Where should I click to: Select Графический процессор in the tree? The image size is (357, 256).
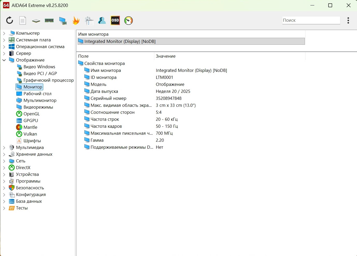tap(48, 80)
